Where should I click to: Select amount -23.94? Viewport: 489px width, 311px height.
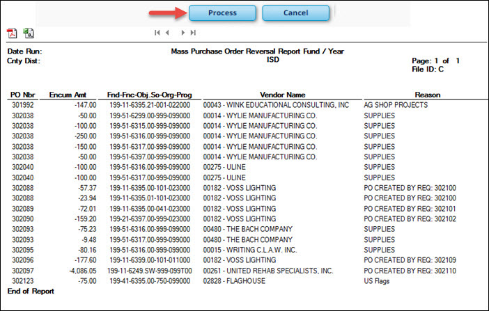tap(87, 198)
